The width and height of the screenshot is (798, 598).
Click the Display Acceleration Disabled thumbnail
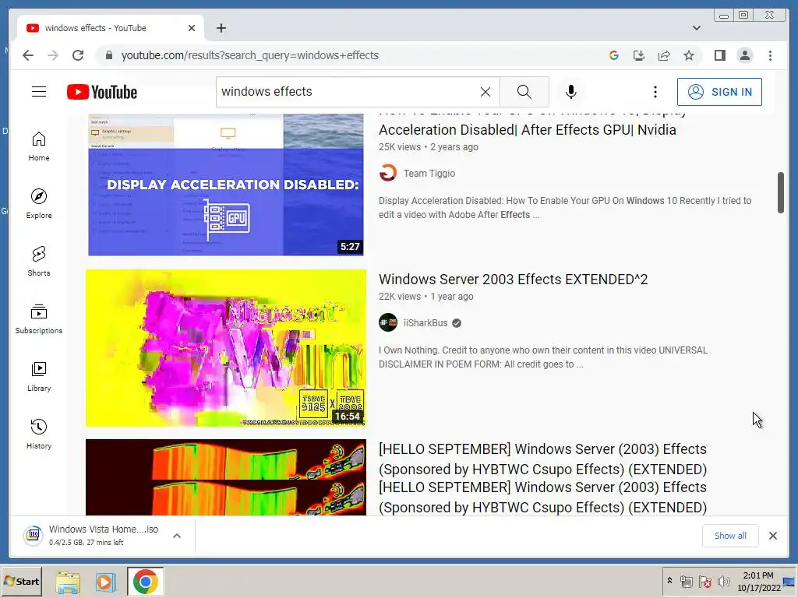pyautogui.click(x=225, y=184)
